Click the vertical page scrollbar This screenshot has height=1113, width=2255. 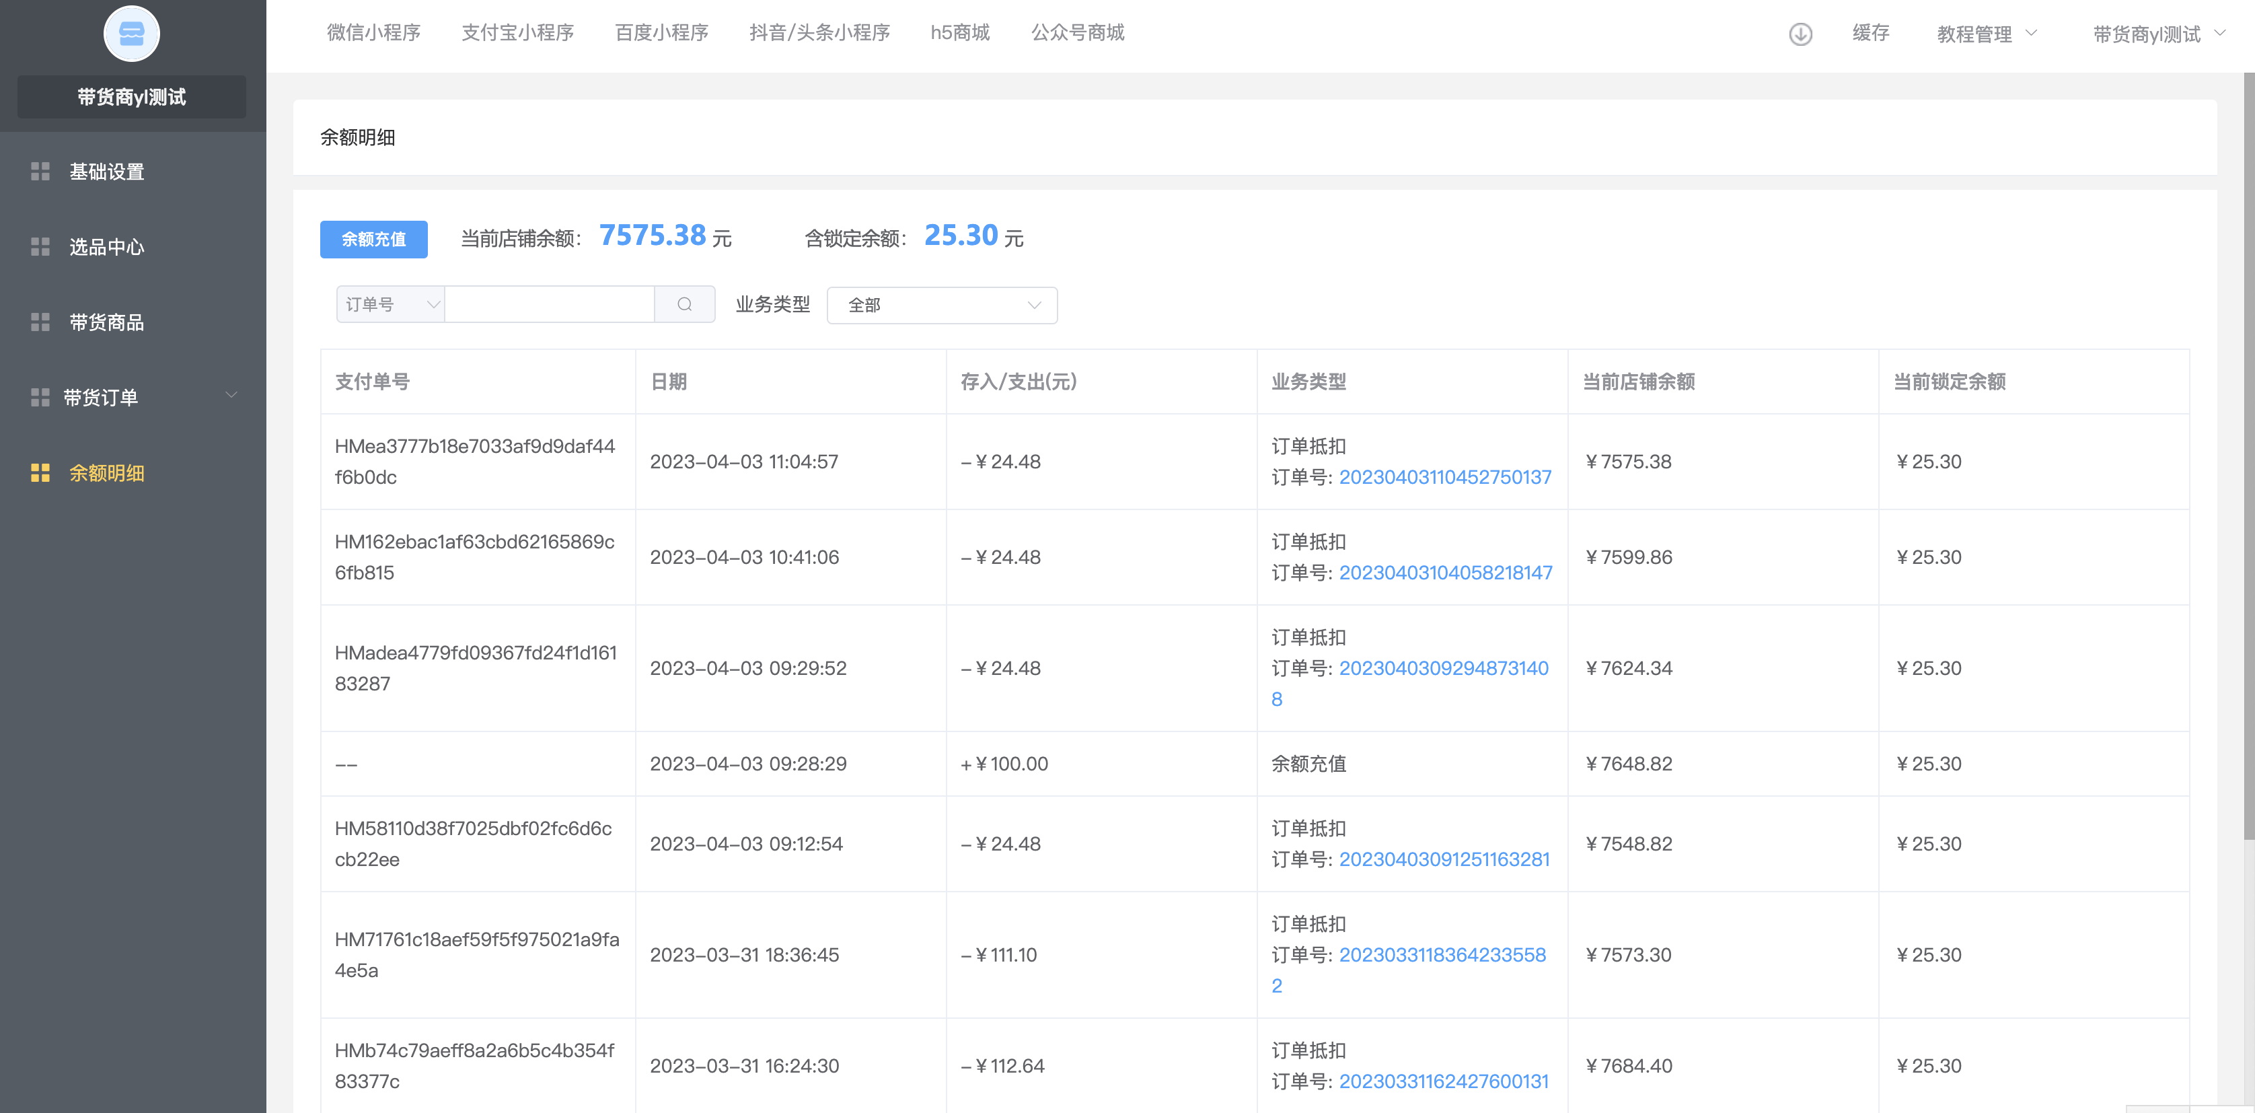(2248, 456)
